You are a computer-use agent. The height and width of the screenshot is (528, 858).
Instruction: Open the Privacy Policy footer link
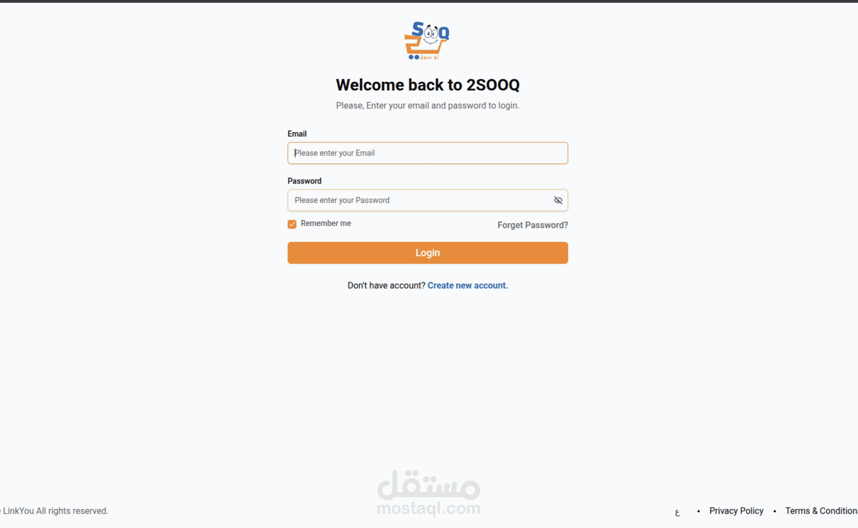(x=736, y=511)
